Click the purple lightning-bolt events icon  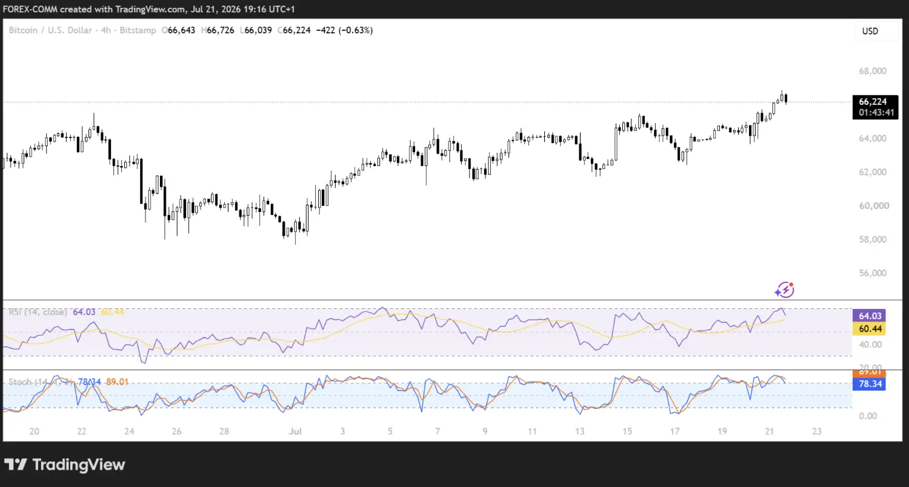click(x=784, y=290)
